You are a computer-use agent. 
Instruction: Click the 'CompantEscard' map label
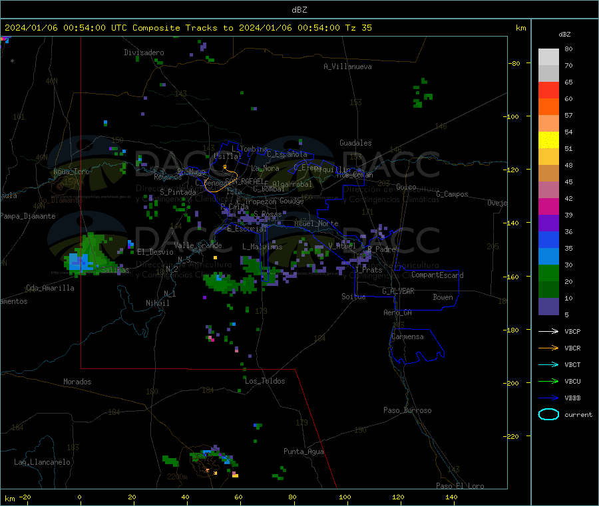(x=437, y=275)
